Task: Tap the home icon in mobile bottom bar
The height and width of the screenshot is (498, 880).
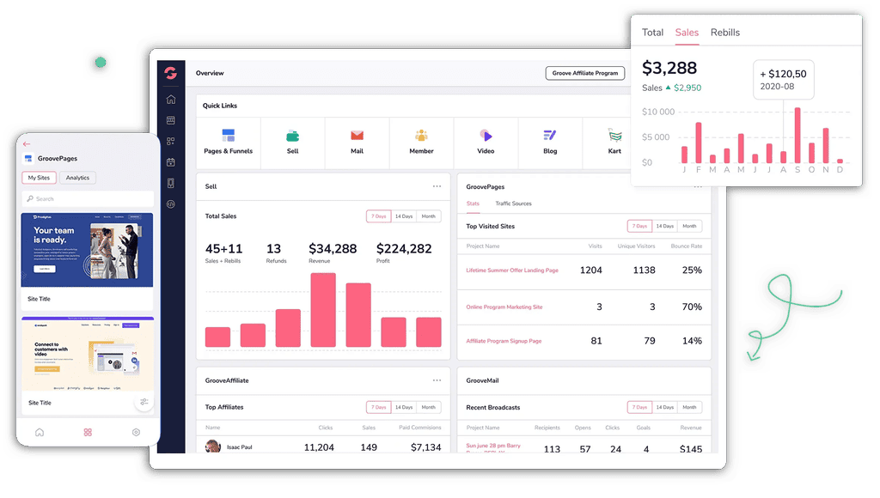Action: click(40, 433)
